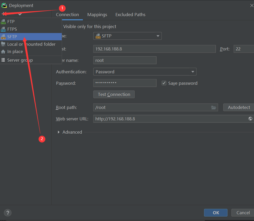The image size is (254, 221).
Task: Click the user name field root
Action: pos(125,60)
